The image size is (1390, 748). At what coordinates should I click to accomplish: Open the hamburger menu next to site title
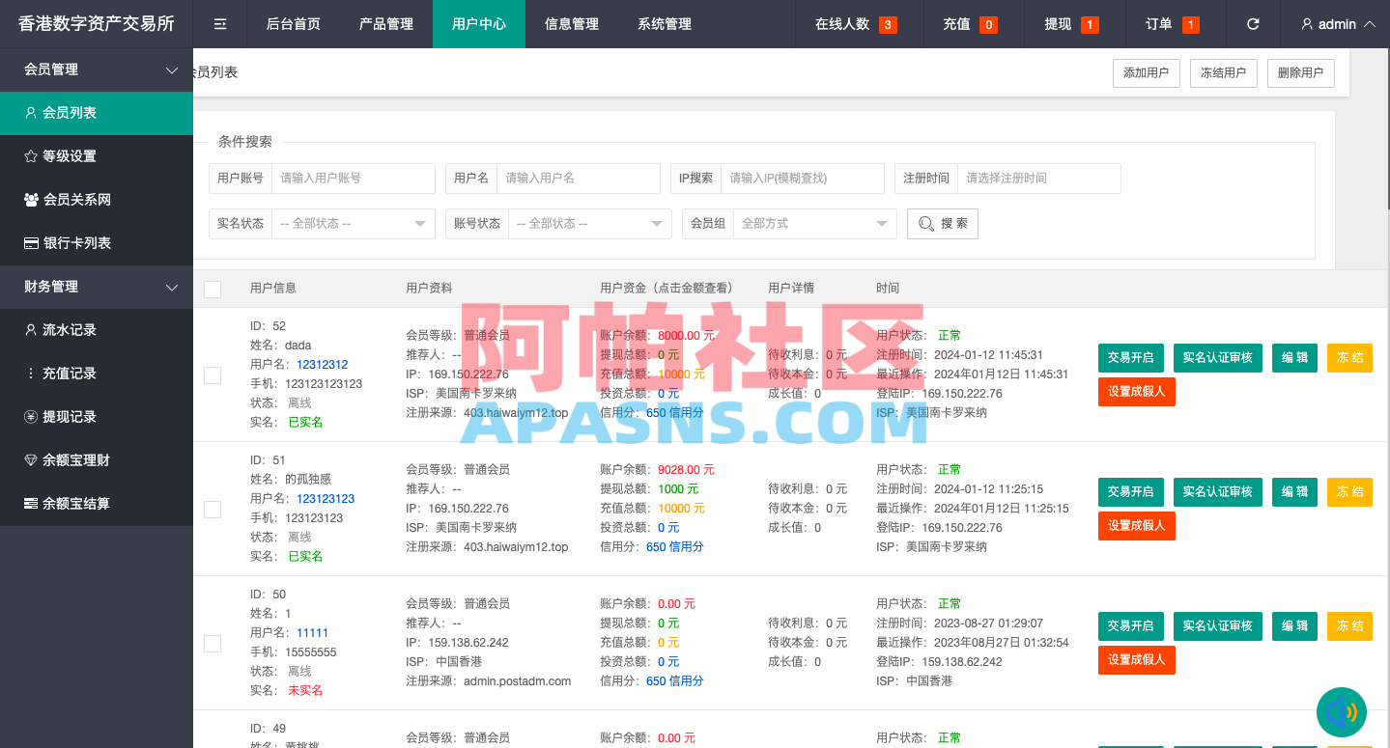[219, 23]
